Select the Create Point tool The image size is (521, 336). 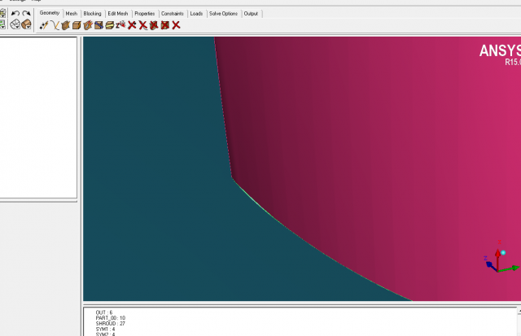(44, 25)
